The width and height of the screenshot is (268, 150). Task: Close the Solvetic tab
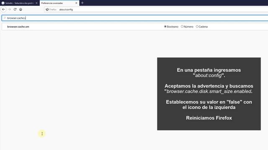point(36,3)
